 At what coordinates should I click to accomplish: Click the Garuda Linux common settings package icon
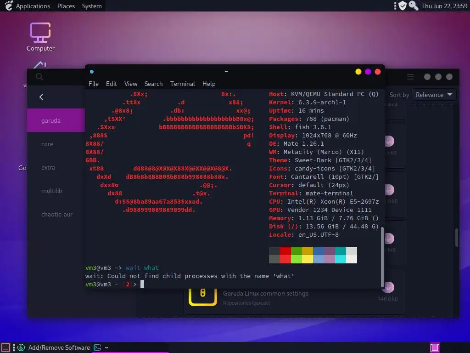tap(202, 297)
